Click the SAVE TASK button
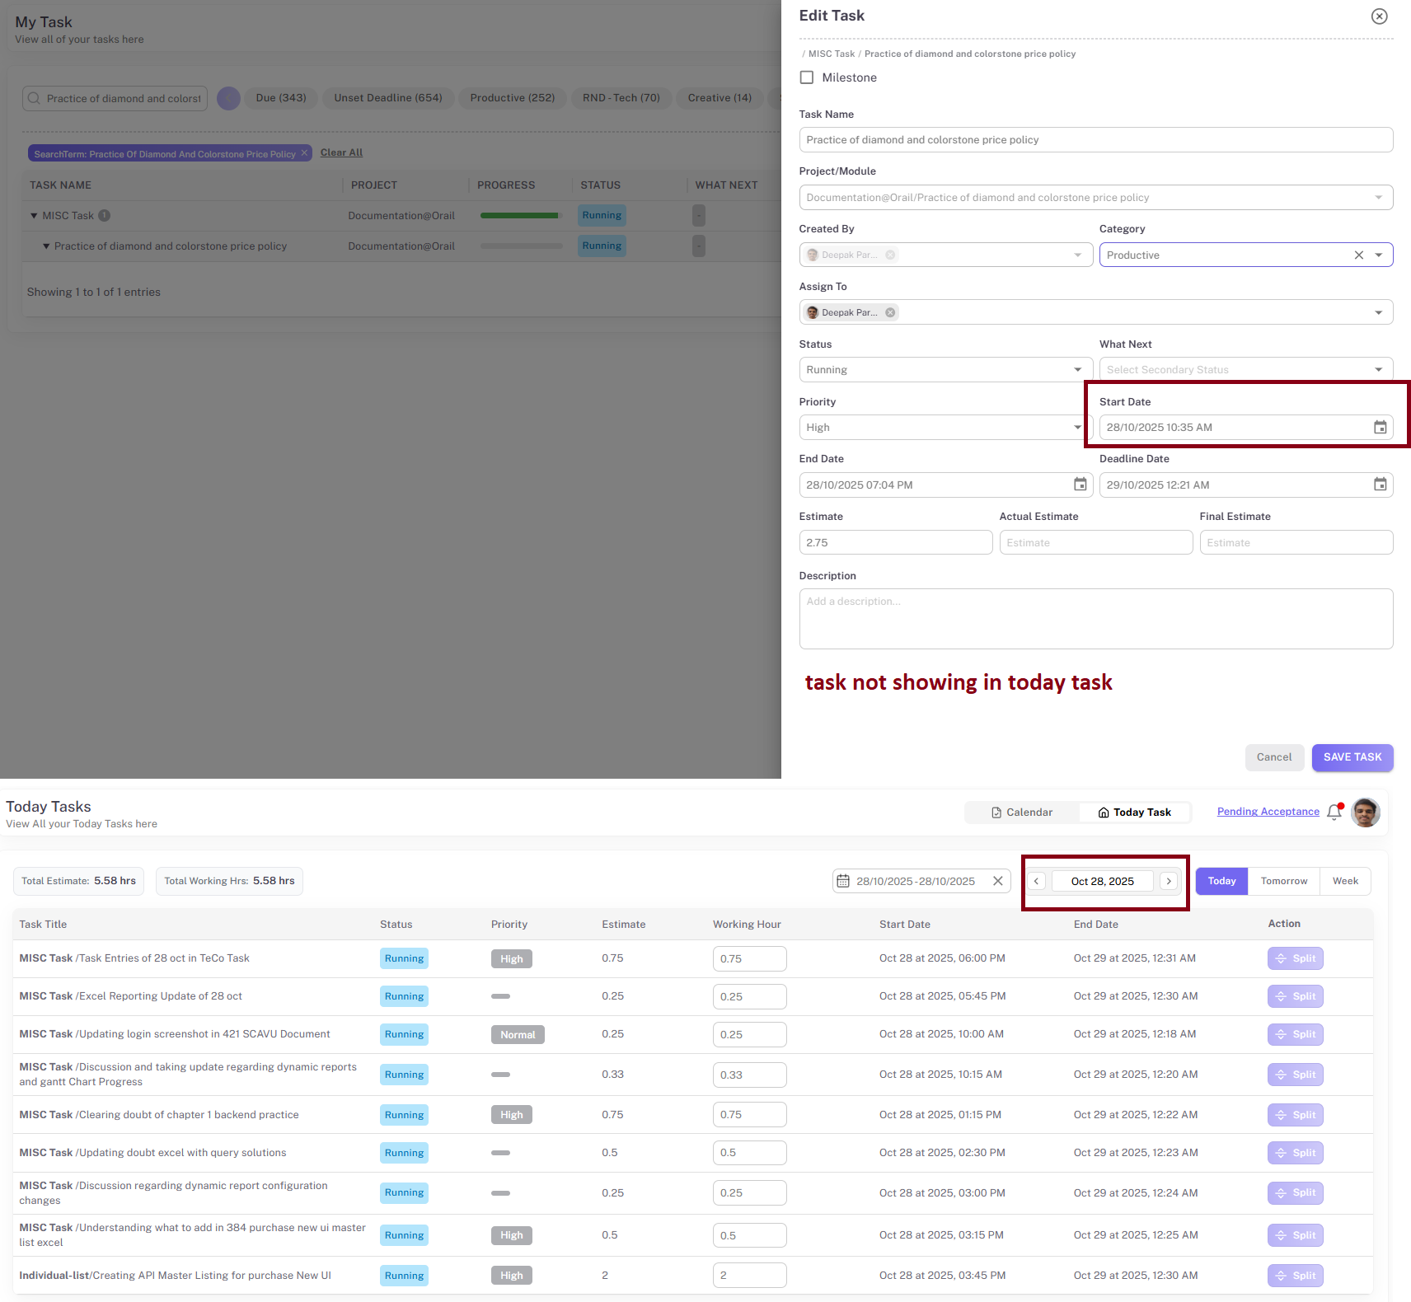 click(x=1352, y=757)
